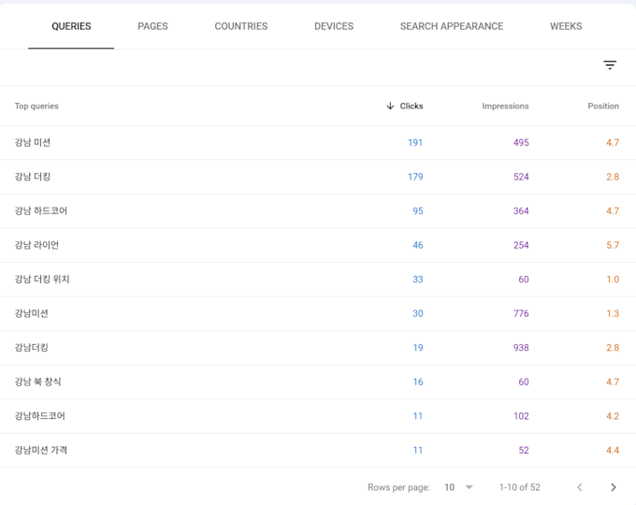Click the 4.2 position value
The width and height of the screenshot is (636, 505).
(x=613, y=416)
